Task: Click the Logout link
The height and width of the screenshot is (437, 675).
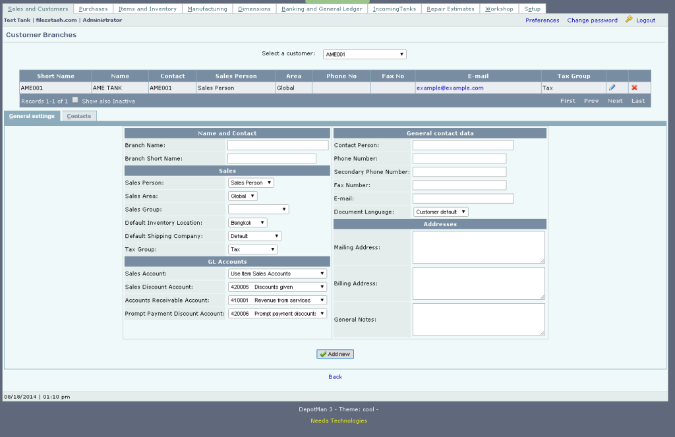Action: coord(646,20)
